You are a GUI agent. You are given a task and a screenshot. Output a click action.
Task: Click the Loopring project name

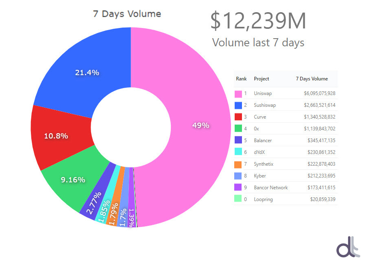[263, 199]
